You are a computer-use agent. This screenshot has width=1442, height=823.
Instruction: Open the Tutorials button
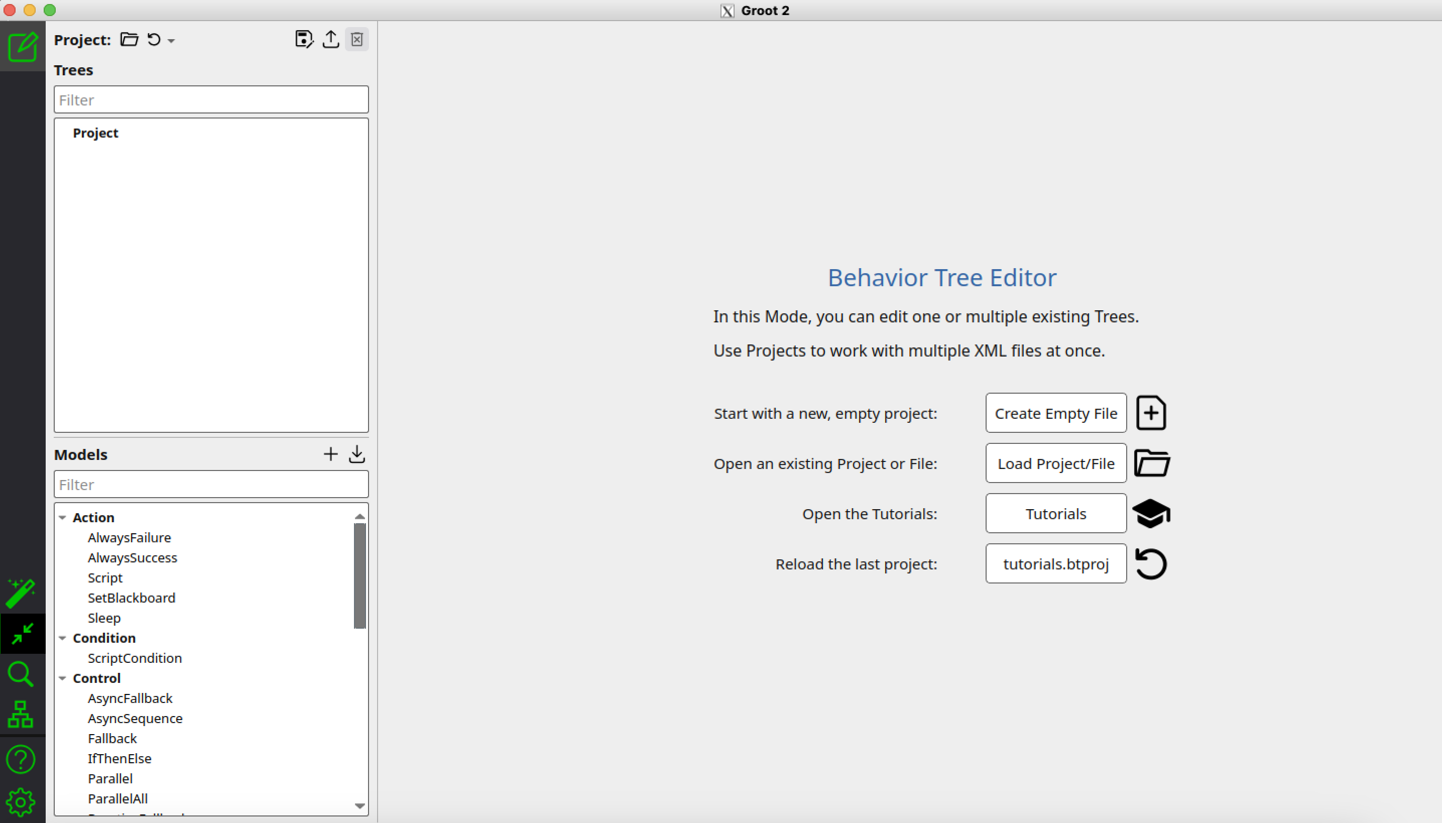[1056, 514]
